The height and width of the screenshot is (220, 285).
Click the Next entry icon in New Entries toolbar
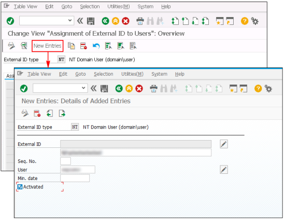click(62, 113)
